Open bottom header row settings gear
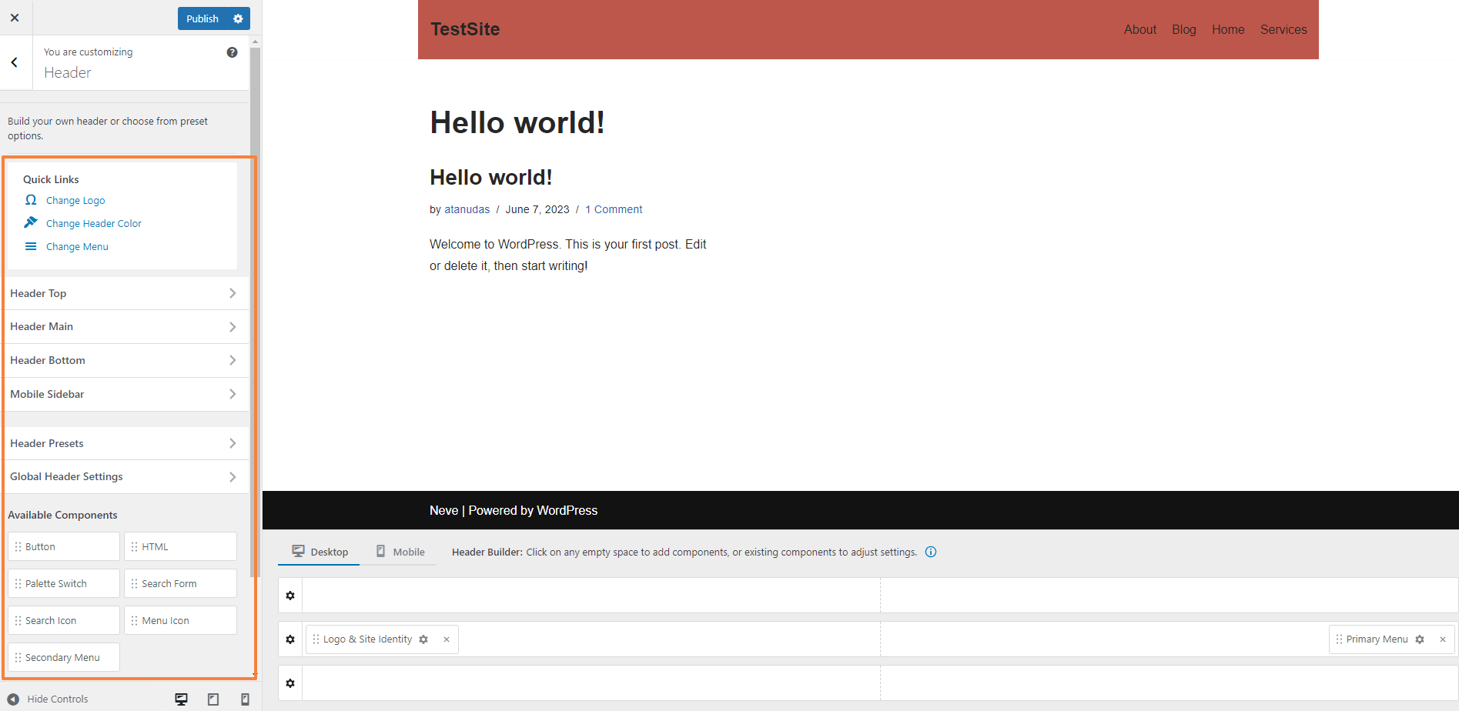The image size is (1459, 711). tap(290, 683)
